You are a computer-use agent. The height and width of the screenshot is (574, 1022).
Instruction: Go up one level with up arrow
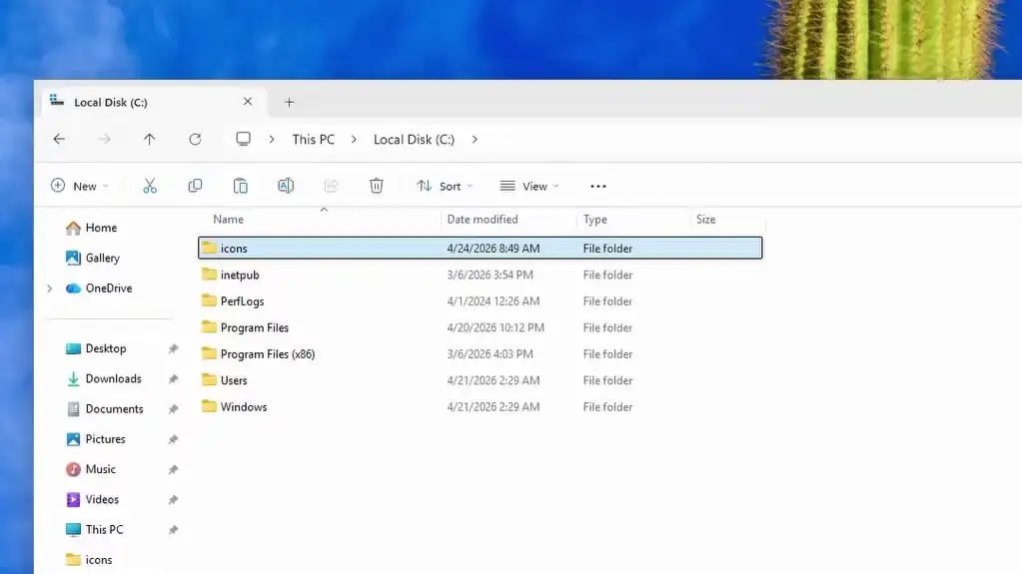coord(149,139)
